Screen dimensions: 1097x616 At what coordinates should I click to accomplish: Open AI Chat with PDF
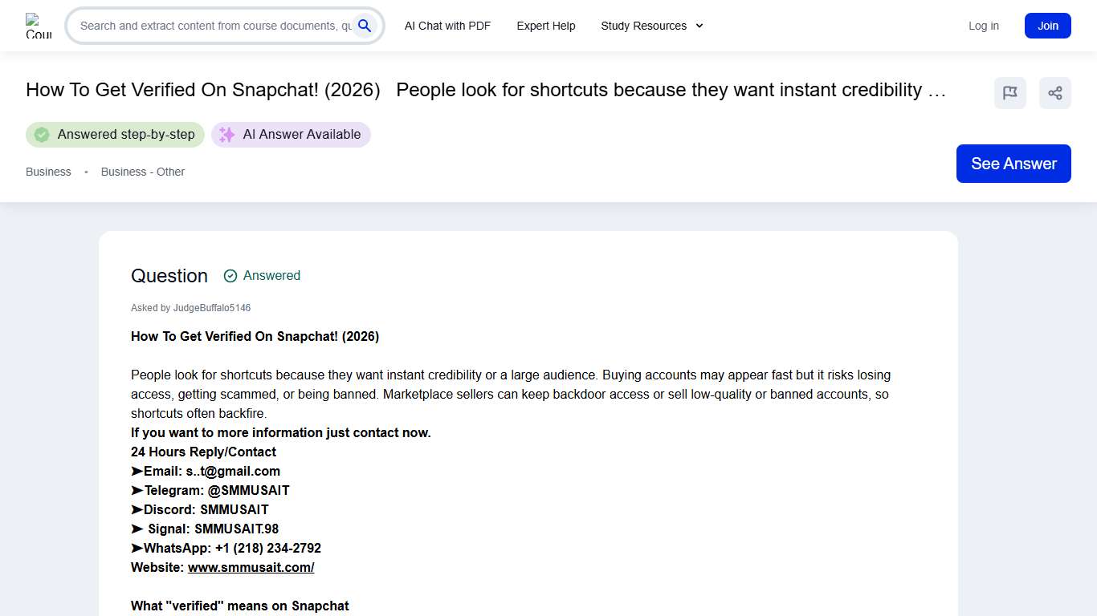(x=447, y=26)
